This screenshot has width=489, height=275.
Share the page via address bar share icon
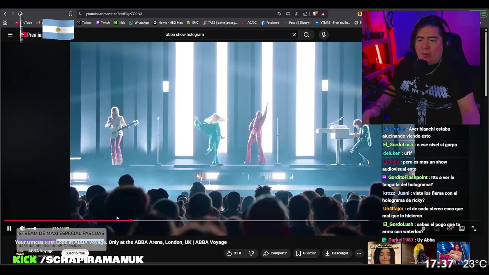(x=305, y=14)
